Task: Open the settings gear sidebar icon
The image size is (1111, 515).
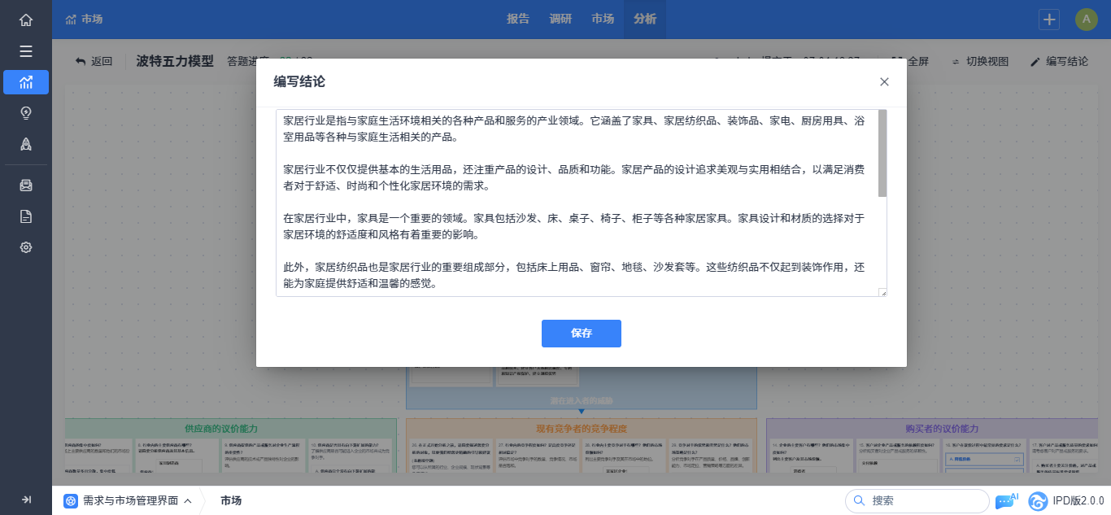Action: (26, 247)
